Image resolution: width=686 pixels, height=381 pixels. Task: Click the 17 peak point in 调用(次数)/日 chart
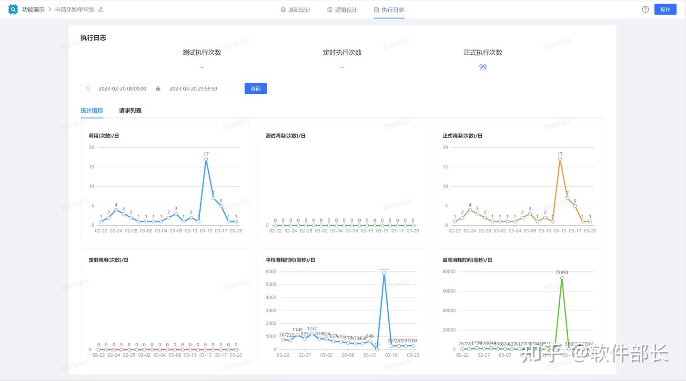(x=206, y=160)
